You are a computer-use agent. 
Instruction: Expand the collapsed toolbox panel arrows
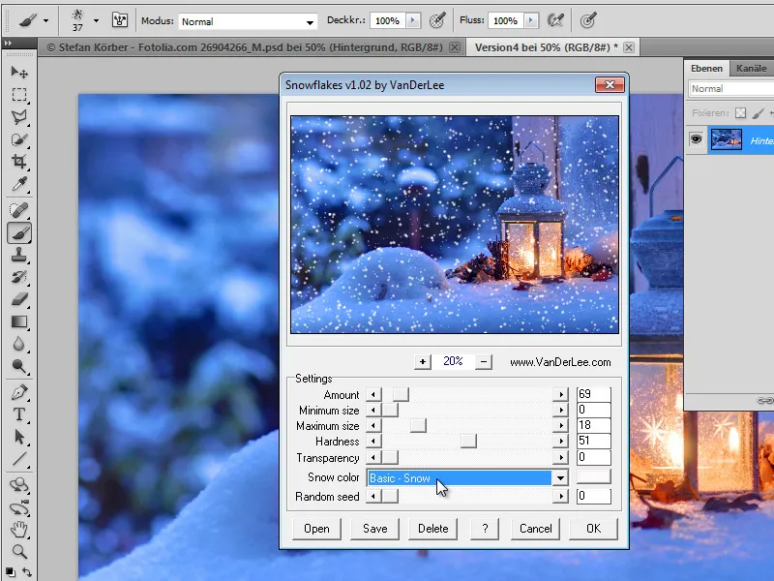pos(8,44)
